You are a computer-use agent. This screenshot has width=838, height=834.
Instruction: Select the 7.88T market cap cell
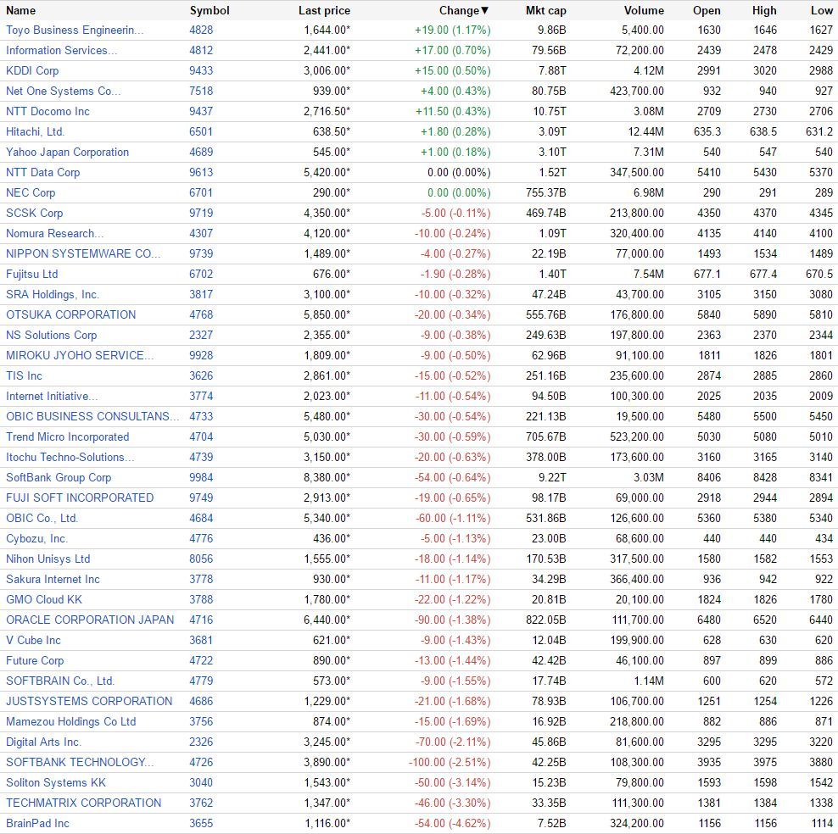pyautogui.click(x=551, y=70)
